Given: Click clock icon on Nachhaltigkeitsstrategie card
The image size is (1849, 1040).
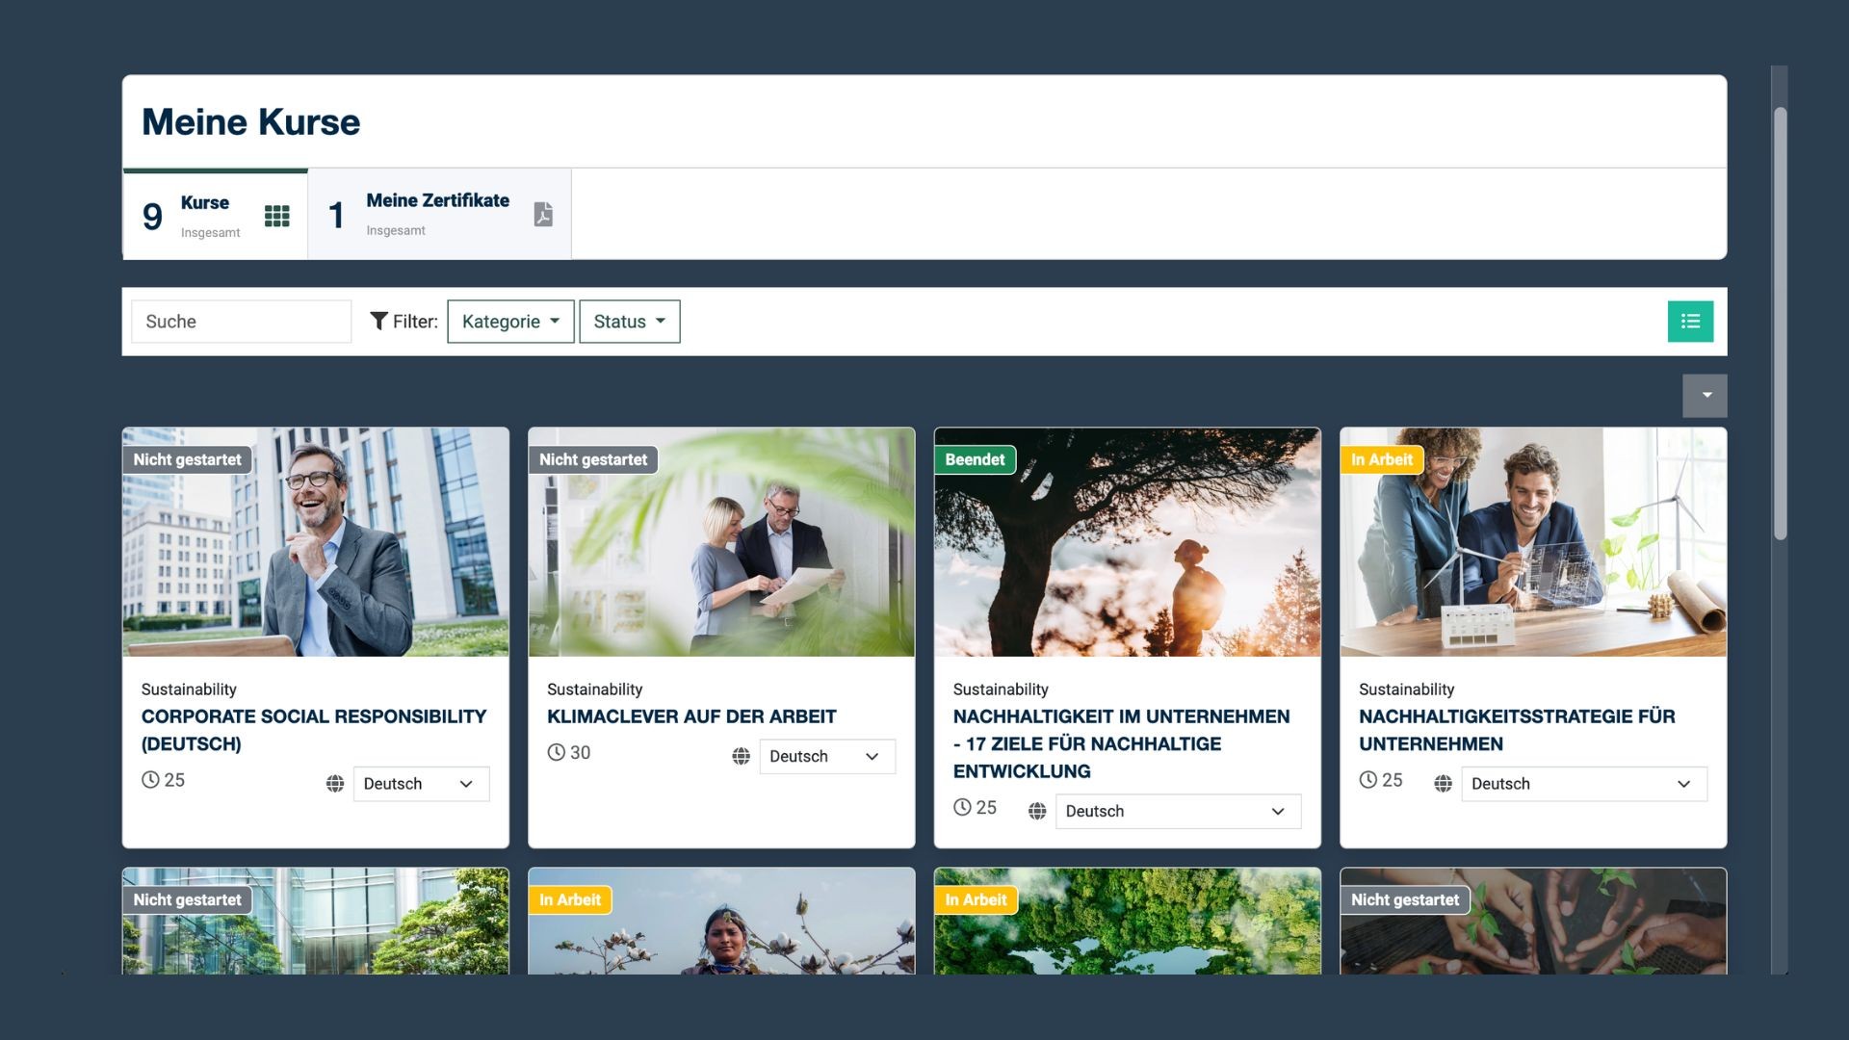Looking at the screenshot, I should (x=1367, y=780).
